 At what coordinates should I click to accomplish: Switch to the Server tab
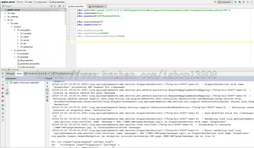(19, 73)
